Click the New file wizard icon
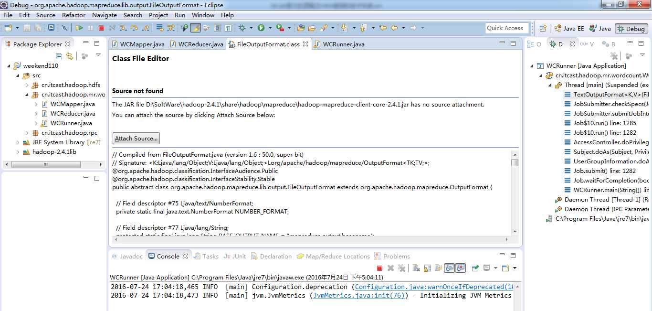 click(9, 28)
